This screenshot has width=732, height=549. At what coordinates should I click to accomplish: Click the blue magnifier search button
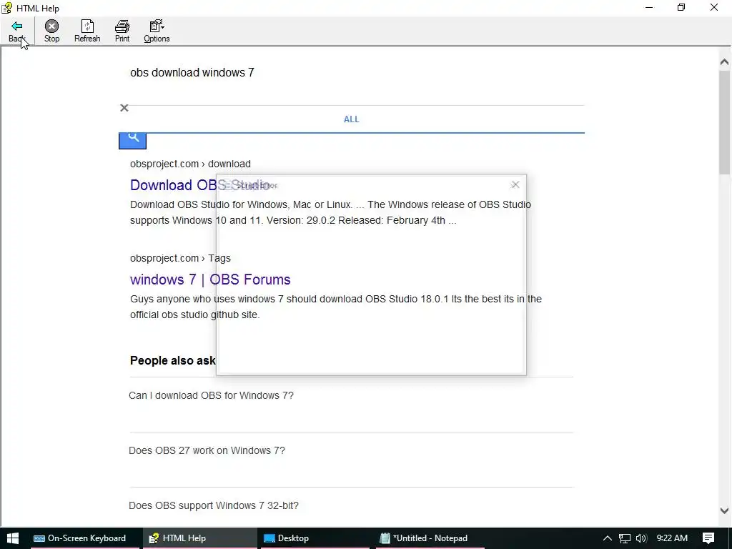pos(132,141)
